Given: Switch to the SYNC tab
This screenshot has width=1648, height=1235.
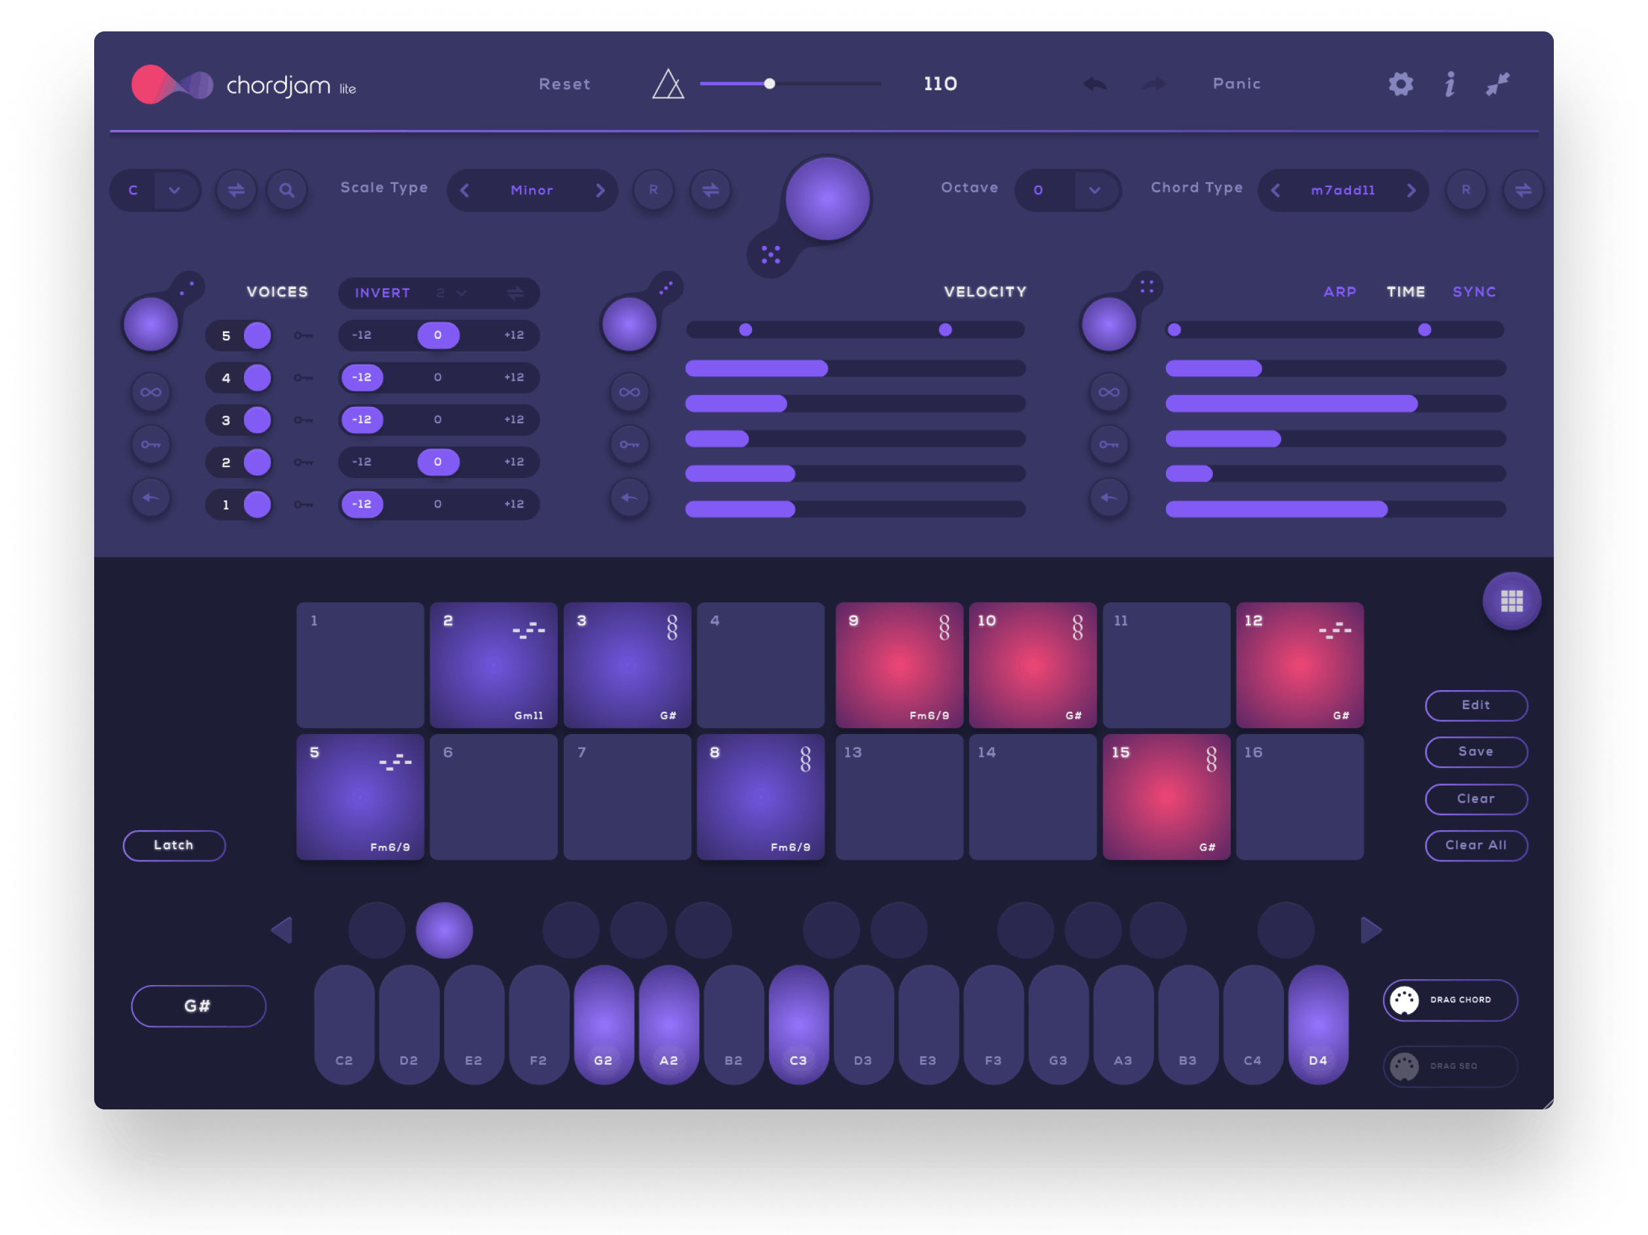Looking at the screenshot, I should [1473, 292].
